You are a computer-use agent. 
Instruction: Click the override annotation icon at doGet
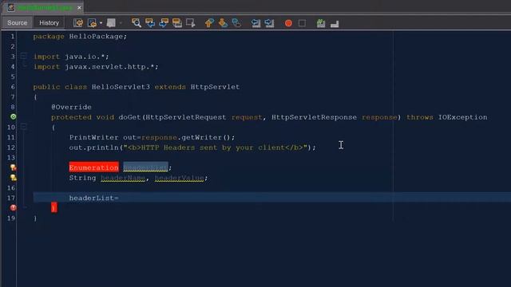point(13,116)
